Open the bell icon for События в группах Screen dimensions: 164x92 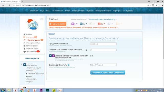pyautogui.click(x=24, y=40)
